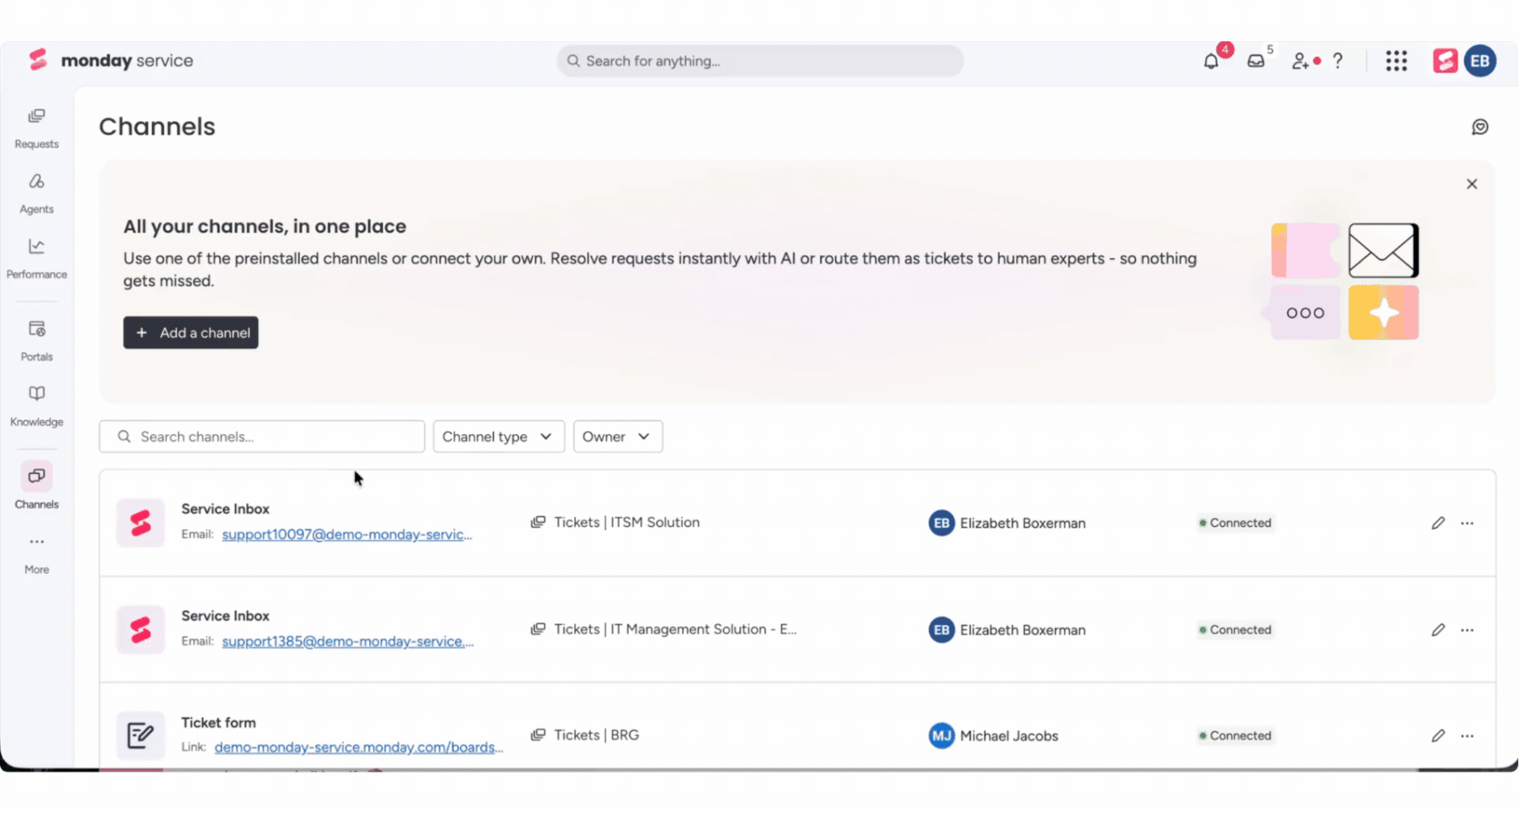This screenshot has height=814, width=1519.
Task: Click the EB avatar in IT Management Solution row
Action: pos(941,629)
